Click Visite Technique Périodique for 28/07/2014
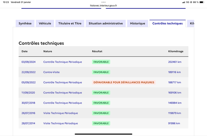Viewport: 207px width, 136px height. click(61, 123)
